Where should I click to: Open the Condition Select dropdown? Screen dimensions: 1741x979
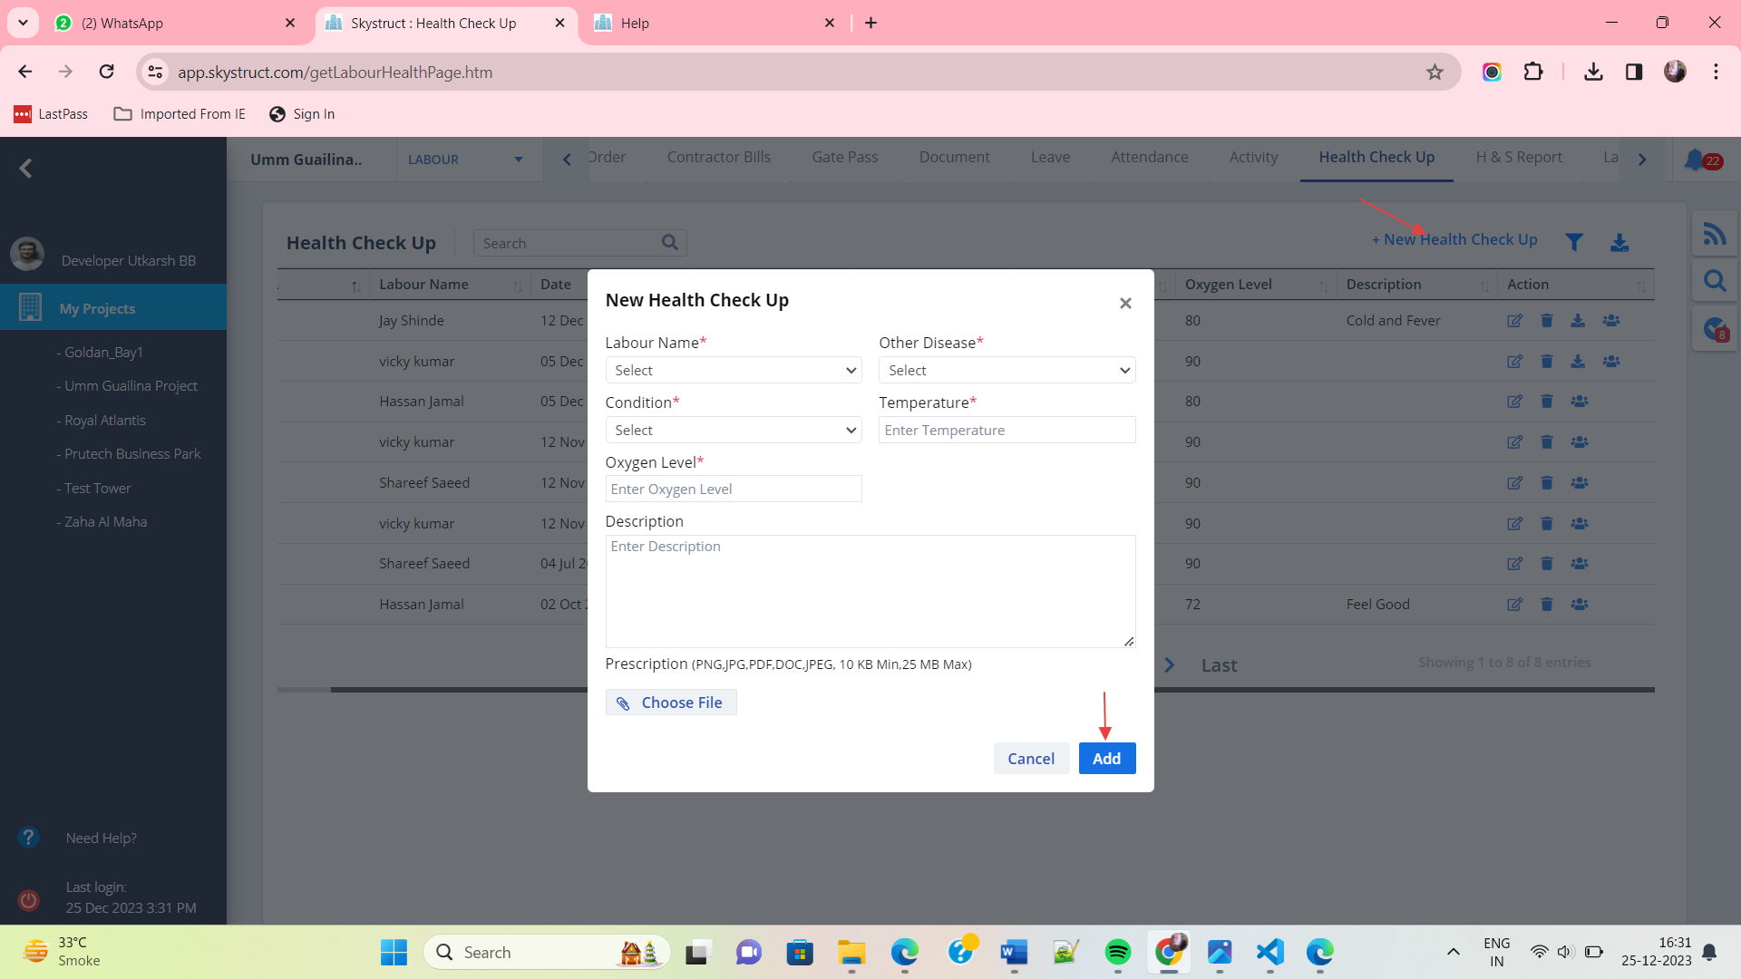pyautogui.click(x=733, y=430)
